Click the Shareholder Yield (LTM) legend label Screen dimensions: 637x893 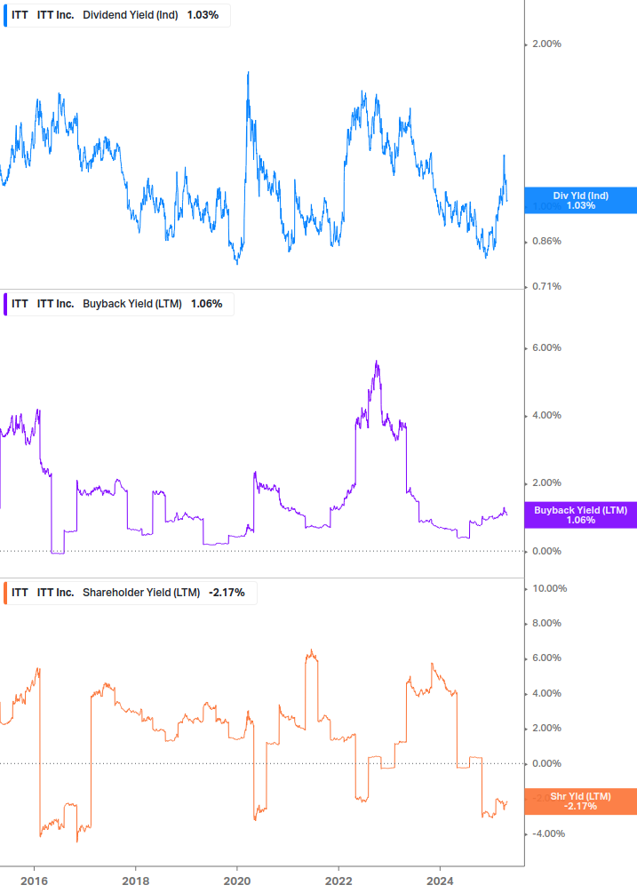click(141, 593)
